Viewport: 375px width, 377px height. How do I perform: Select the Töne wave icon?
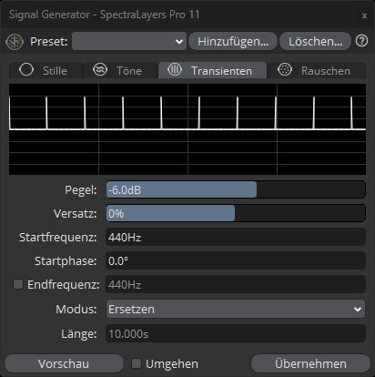point(100,69)
